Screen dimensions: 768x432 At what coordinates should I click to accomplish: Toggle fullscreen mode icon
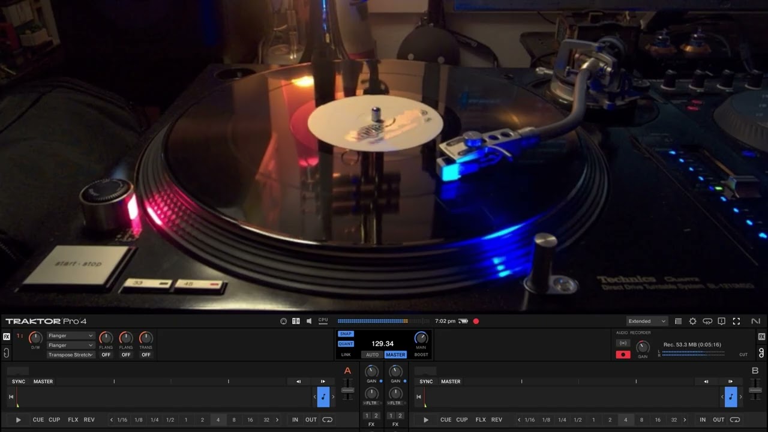point(736,321)
